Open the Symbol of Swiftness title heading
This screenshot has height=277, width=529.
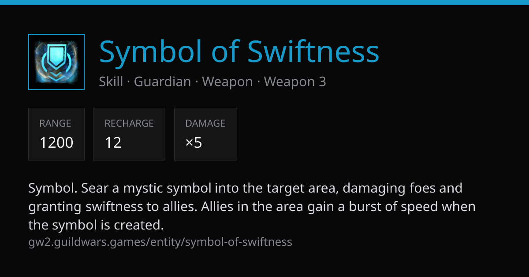(x=239, y=52)
